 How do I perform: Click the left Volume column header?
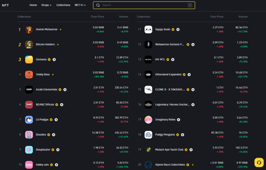(124, 16)
